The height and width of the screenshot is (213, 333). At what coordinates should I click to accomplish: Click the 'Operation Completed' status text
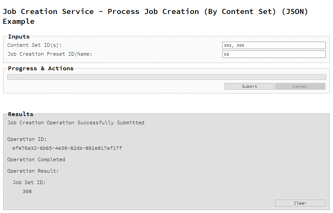click(x=36, y=160)
